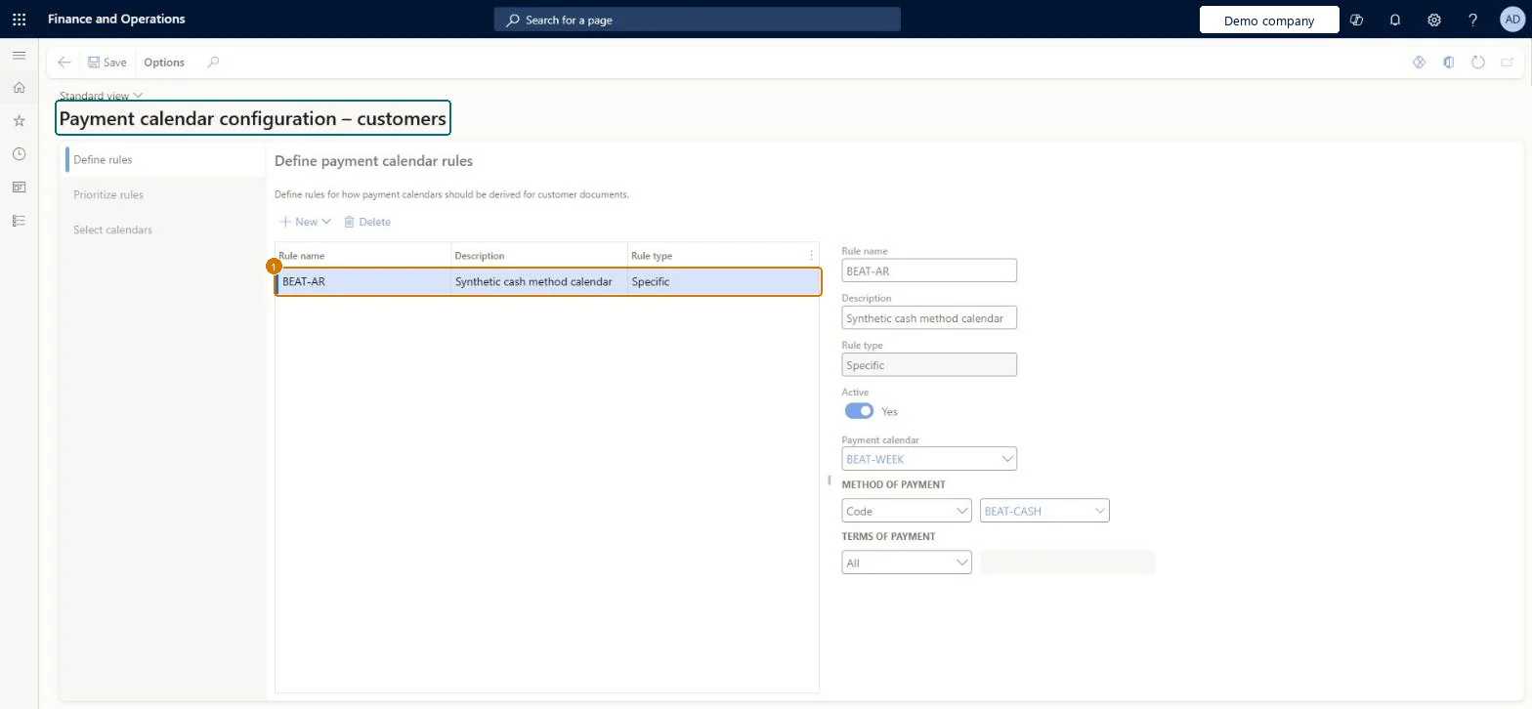The width and height of the screenshot is (1532, 709).
Task: Click the Rule name column header
Action: coord(363,255)
